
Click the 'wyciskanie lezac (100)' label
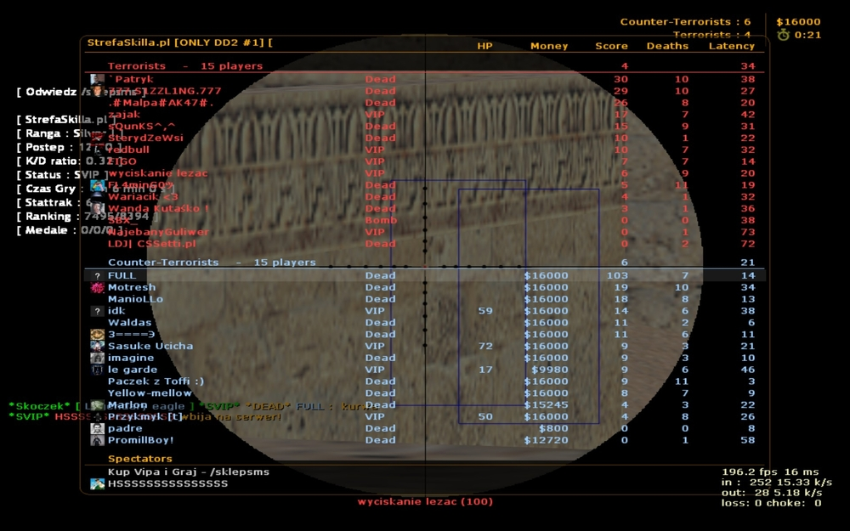pos(425,502)
